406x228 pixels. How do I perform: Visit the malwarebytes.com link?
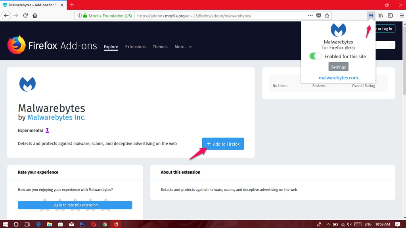pyautogui.click(x=338, y=78)
